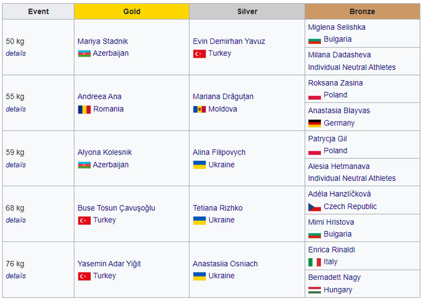Open Mariya Stadnik athlete page
The height and width of the screenshot is (301, 423).
103,41
